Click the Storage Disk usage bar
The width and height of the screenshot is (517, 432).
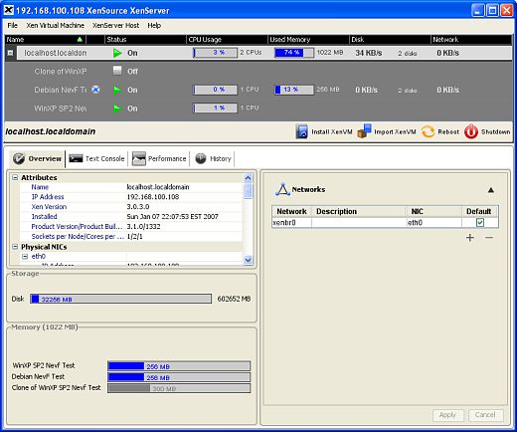click(x=120, y=299)
